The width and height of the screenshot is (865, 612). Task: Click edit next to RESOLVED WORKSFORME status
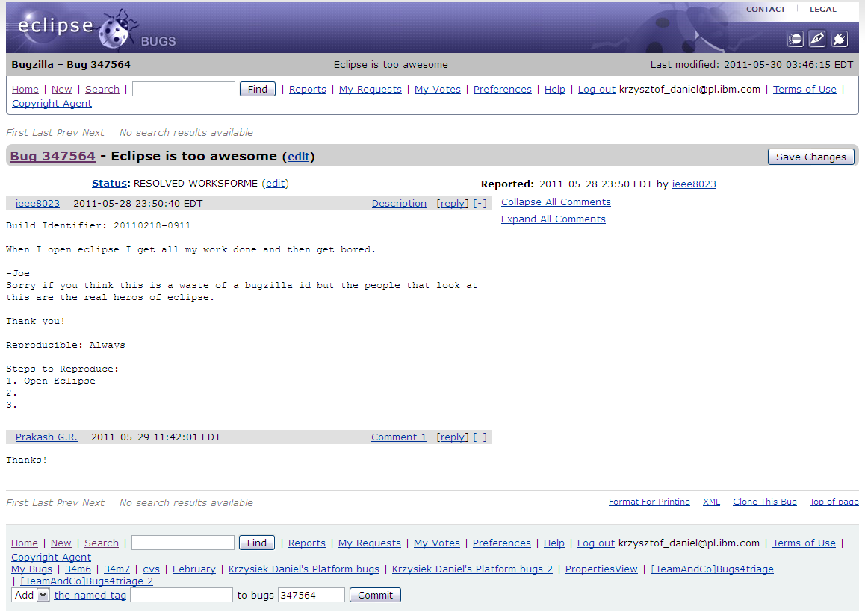pos(276,184)
